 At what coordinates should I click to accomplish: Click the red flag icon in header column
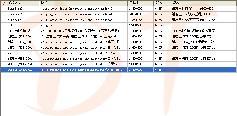click(x=3, y=3)
